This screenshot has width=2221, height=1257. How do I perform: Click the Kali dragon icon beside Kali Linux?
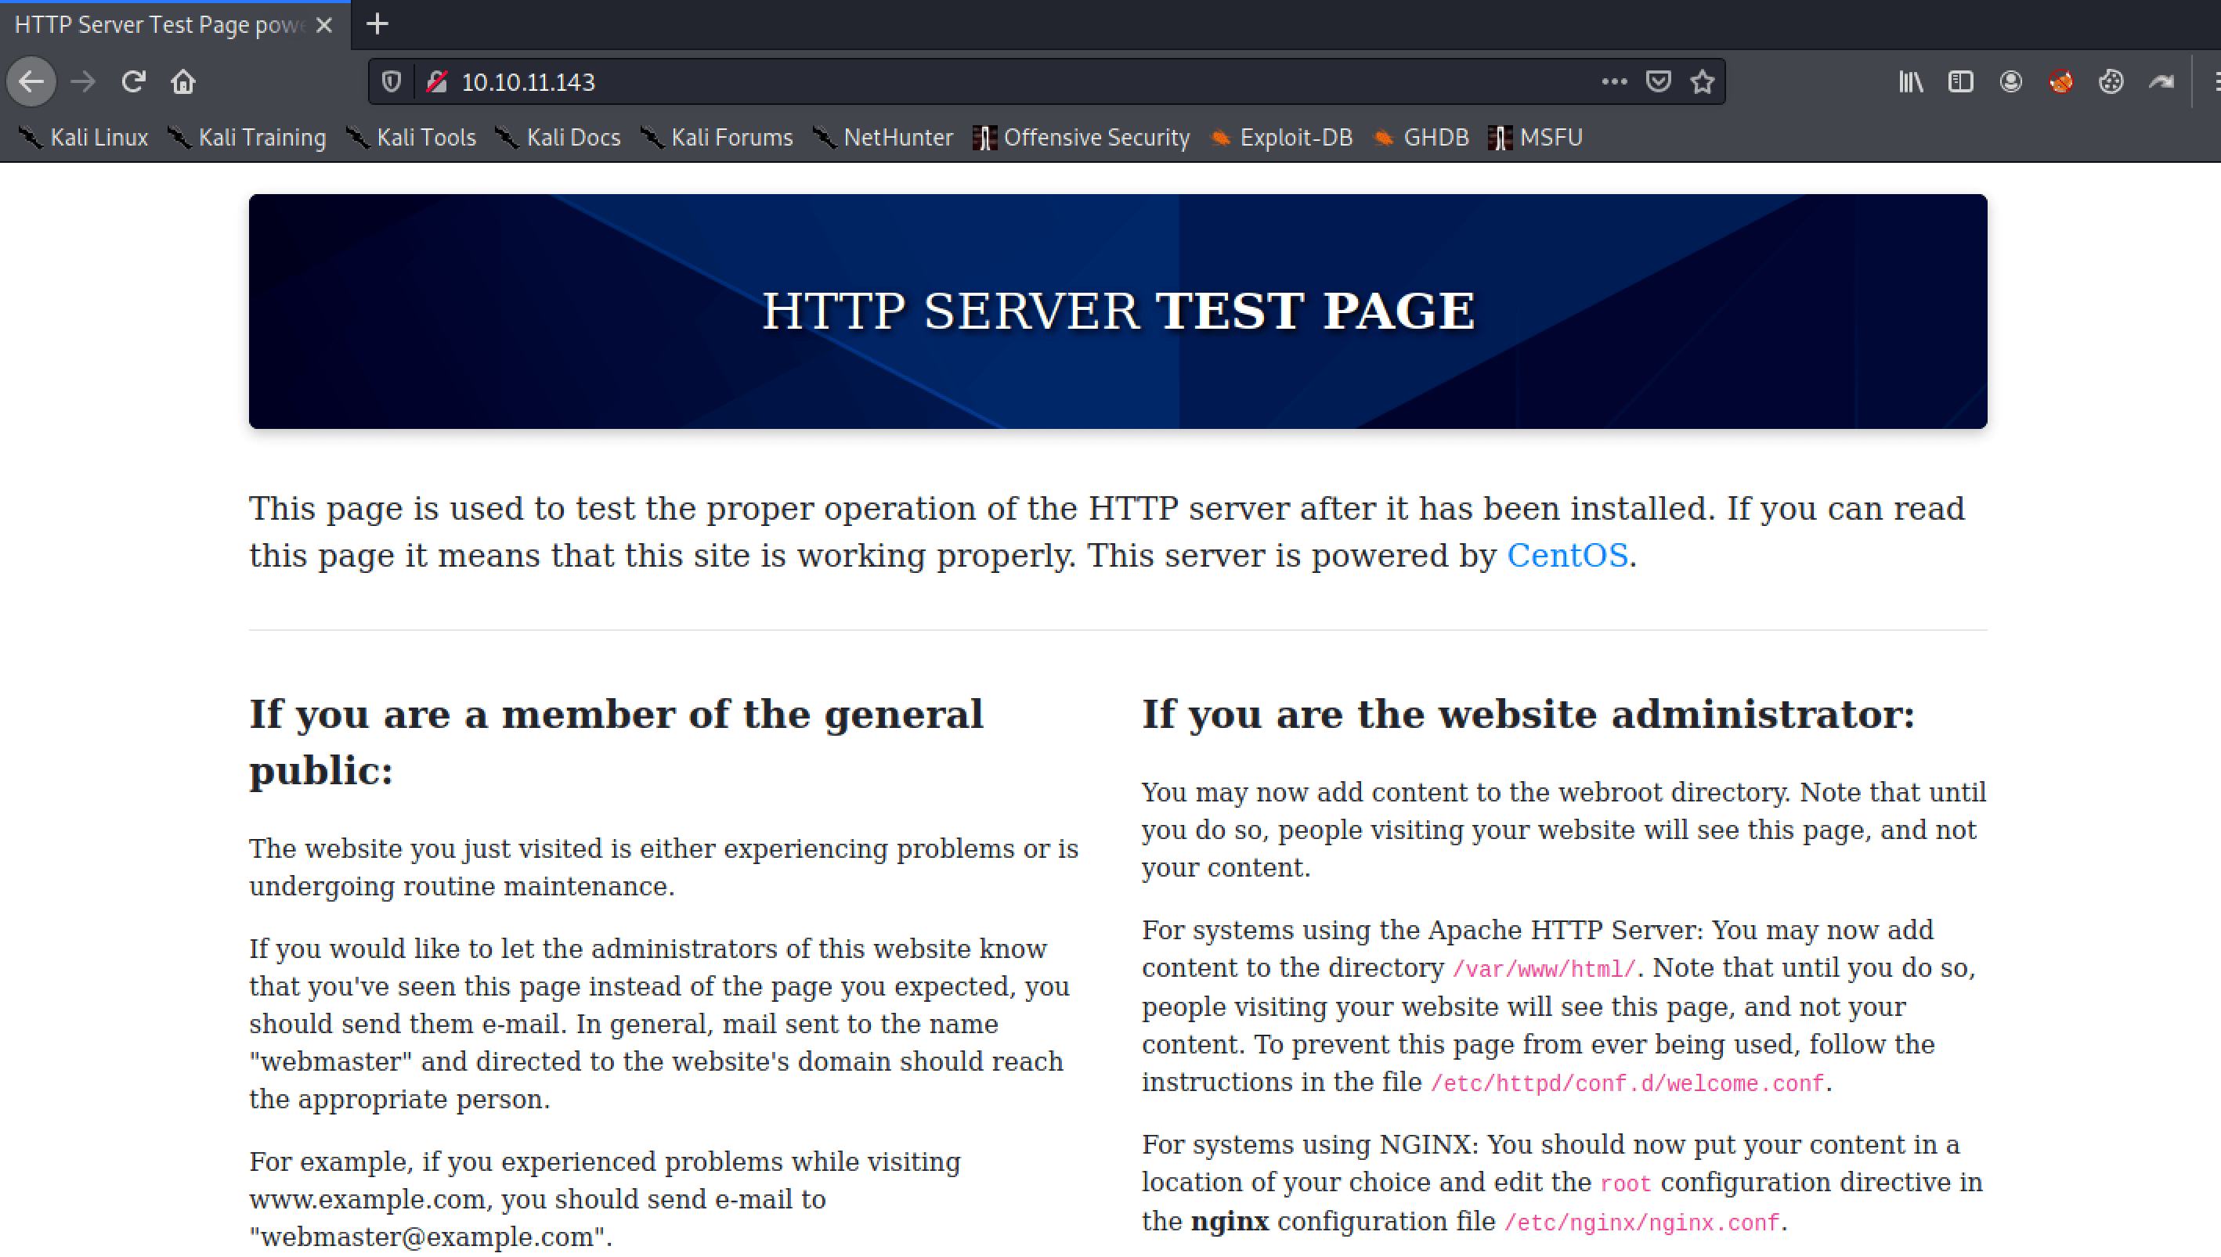(31, 137)
